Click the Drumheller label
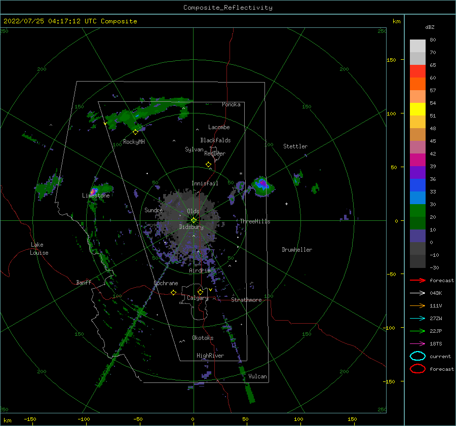Viewport: 456px width, 426px height. point(297,250)
